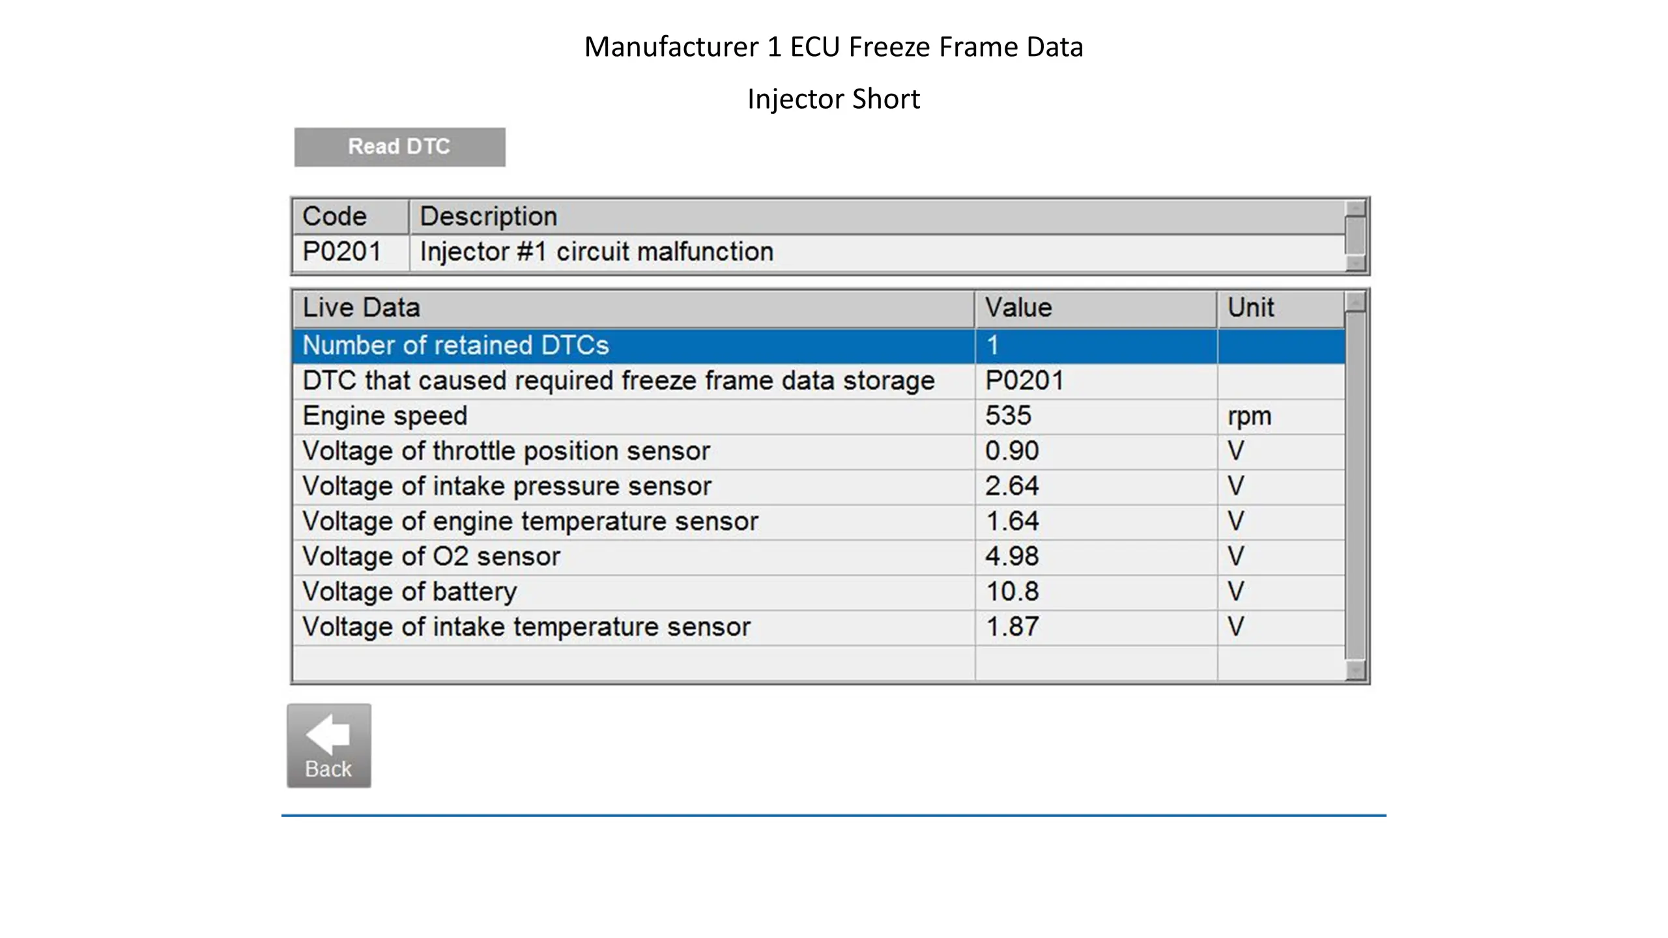Click the Live Data column header
The width and height of the screenshot is (1668, 938).
(x=633, y=309)
